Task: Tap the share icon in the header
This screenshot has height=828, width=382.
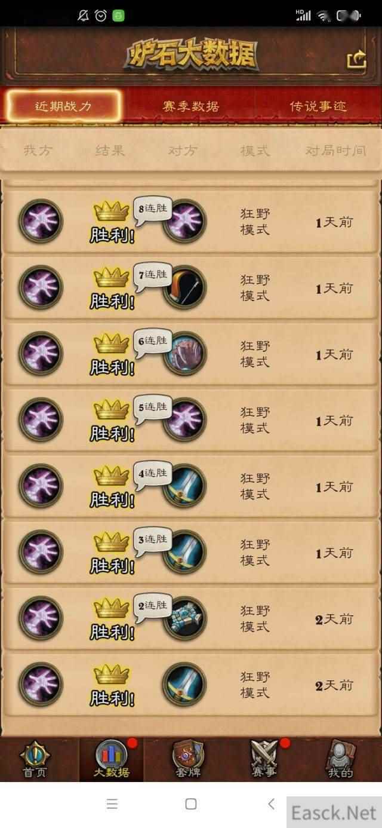Action: pyautogui.click(x=356, y=59)
